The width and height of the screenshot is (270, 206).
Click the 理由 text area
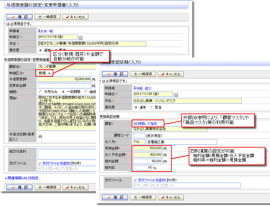click(x=67, y=113)
